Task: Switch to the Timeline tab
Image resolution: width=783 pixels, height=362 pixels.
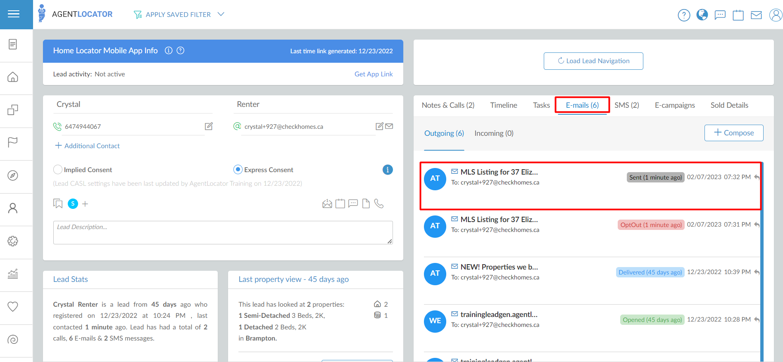Action: pyautogui.click(x=504, y=105)
